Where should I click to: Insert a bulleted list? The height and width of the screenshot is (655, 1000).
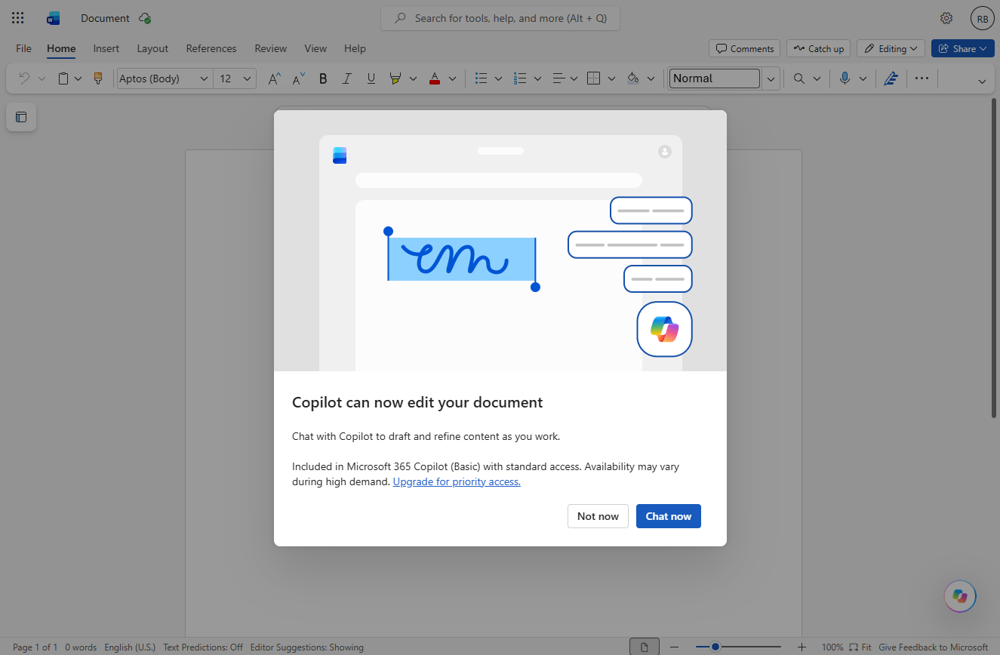click(481, 78)
